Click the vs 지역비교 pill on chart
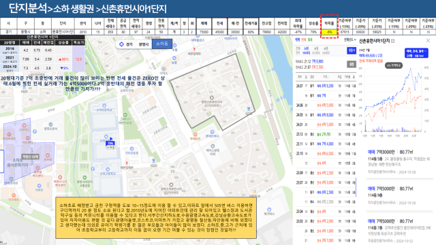The width and height of the screenshot is (436, 245). tap(394, 65)
